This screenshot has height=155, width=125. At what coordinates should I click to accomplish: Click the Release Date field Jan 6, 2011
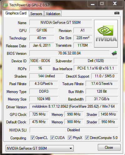pyautogui.click(x=42, y=45)
